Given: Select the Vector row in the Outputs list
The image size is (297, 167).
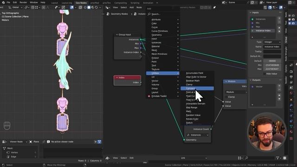Looking at the screenshot, I should coord(263,87).
